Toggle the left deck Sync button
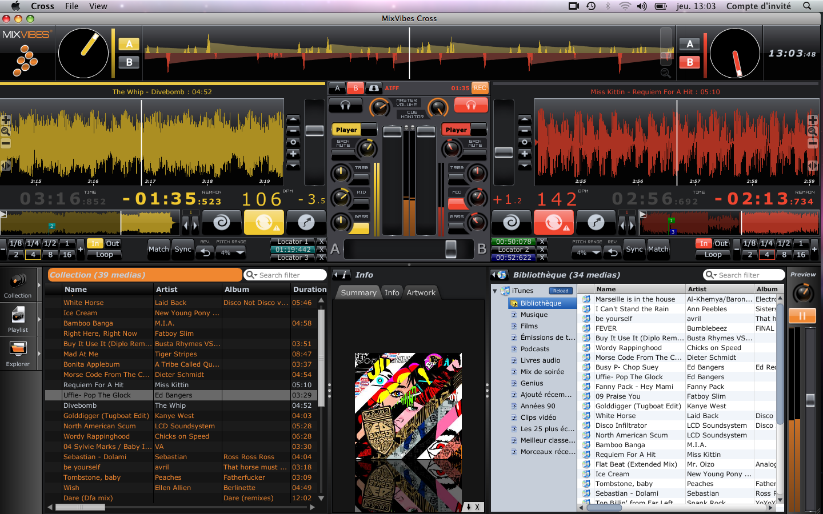This screenshot has height=514, width=823. click(183, 249)
